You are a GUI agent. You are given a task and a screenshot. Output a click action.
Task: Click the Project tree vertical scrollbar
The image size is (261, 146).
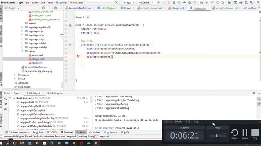click(x=62, y=85)
